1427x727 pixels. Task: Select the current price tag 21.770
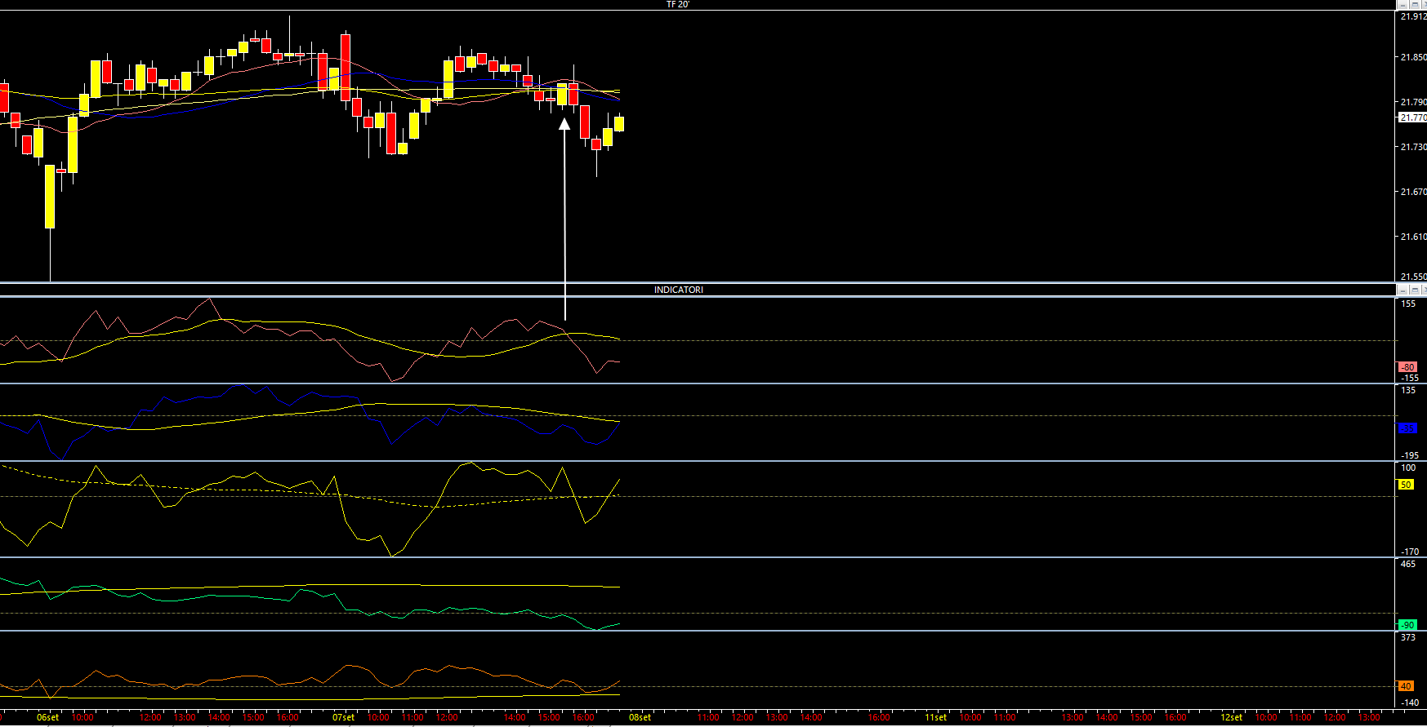[x=1413, y=117]
